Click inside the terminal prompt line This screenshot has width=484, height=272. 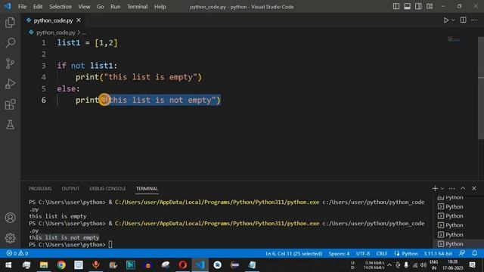point(70,245)
